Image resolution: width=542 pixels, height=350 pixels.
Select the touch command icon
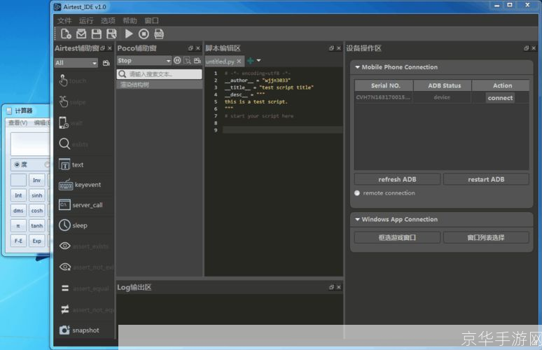(63, 80)
